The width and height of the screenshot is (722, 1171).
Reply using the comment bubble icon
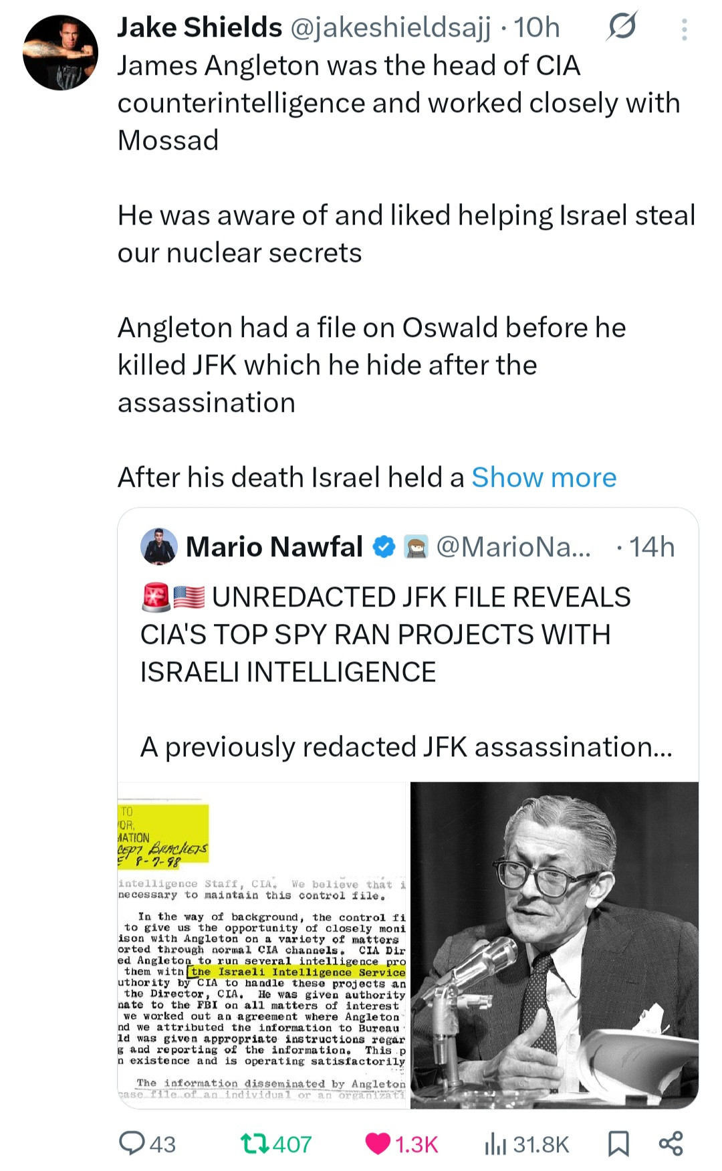point(132,1143)
